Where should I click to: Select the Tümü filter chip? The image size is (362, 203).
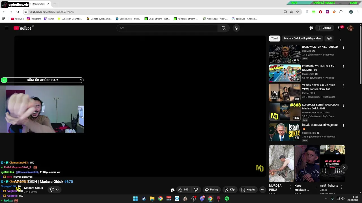pos(275,38)
